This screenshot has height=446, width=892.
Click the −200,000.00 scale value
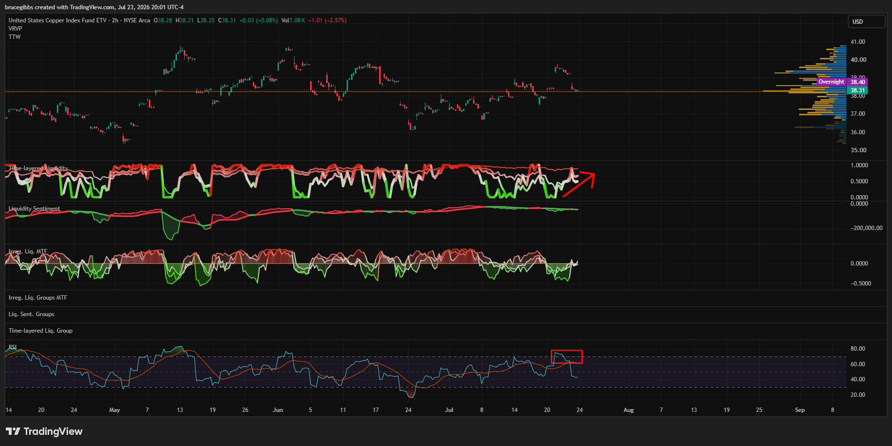(866, 228)
